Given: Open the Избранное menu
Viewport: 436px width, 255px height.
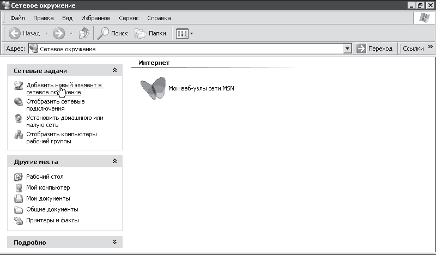Looking at the screenshot, I should [x=94, y=18].
